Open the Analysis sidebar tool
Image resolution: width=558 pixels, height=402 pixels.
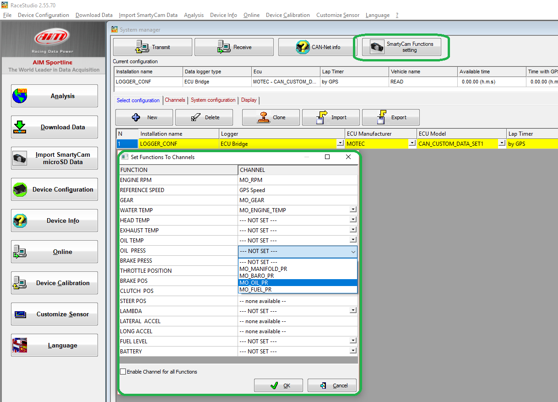(54, 95)
